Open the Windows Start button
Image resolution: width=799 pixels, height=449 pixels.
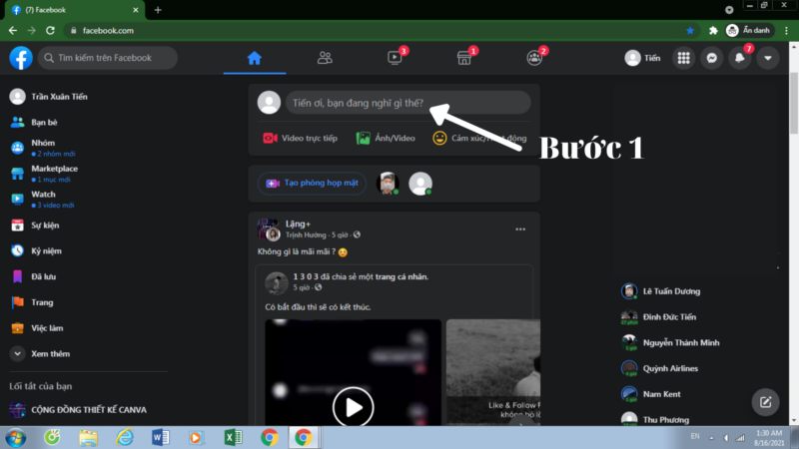(16, 438)
